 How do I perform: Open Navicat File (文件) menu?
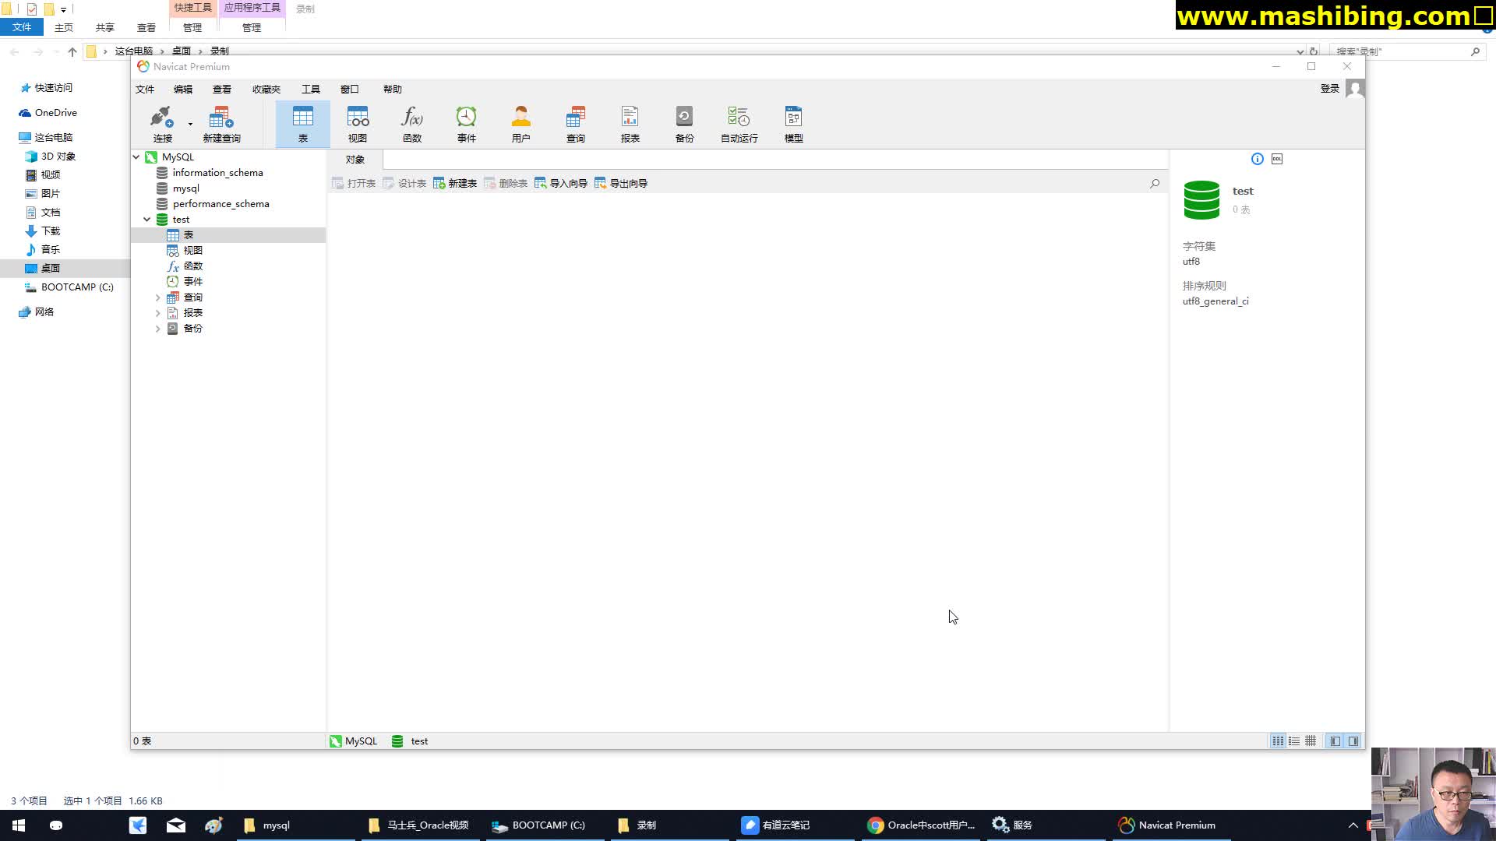pyautogui.click(x=145, y=89)
